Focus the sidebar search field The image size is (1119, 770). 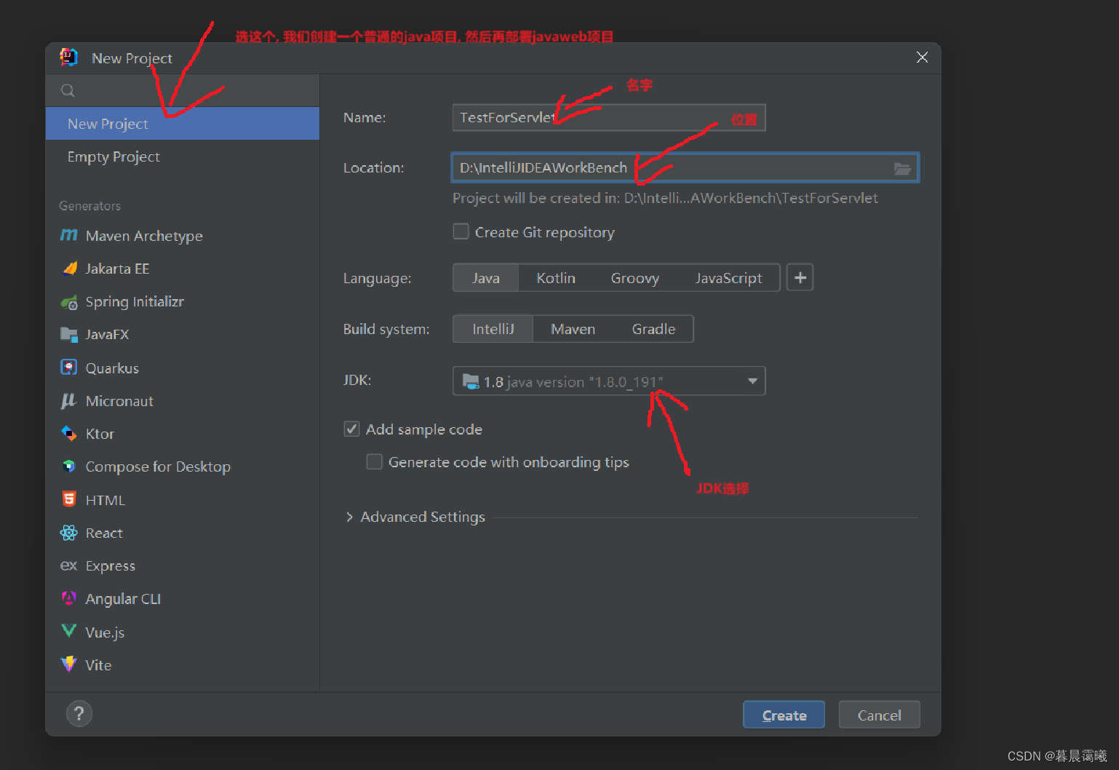click(x=183, y=90)
